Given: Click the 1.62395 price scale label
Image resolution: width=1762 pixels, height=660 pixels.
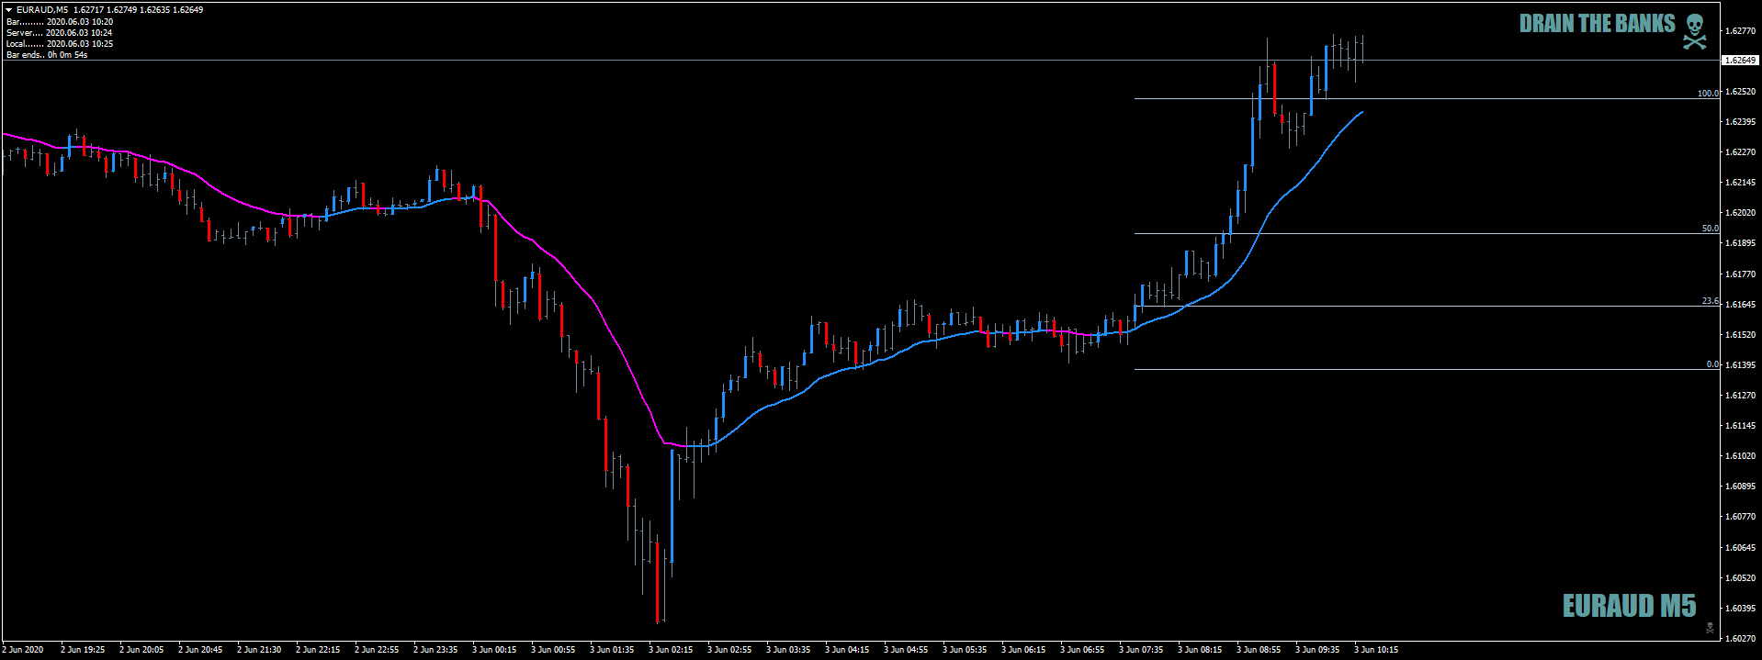Looking at the screenshot, I should point(1740,122).
